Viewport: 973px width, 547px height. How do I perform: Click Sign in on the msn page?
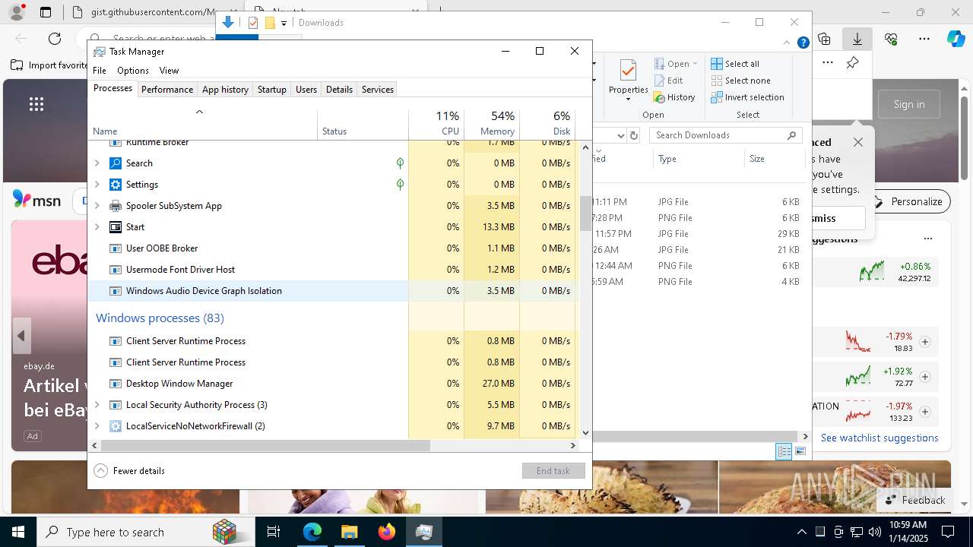(x=909, y=104)
